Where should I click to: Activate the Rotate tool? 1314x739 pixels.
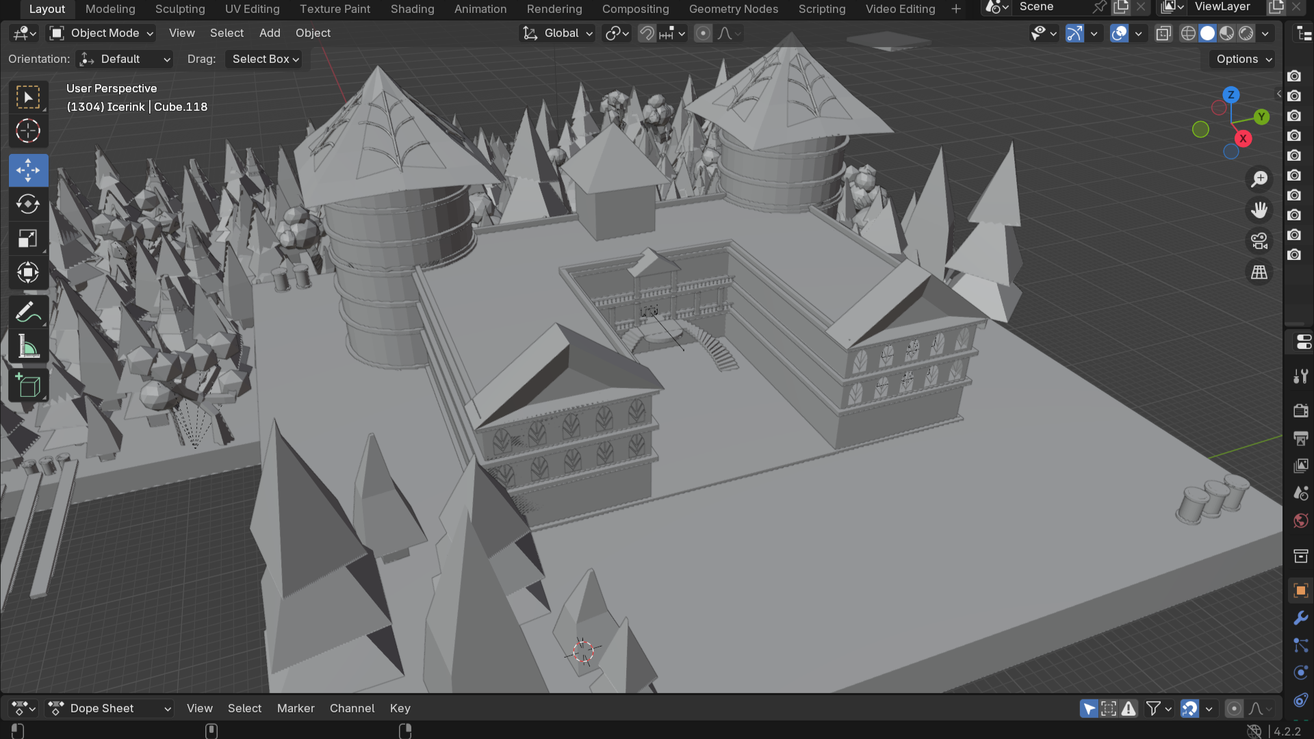point(28,204)
